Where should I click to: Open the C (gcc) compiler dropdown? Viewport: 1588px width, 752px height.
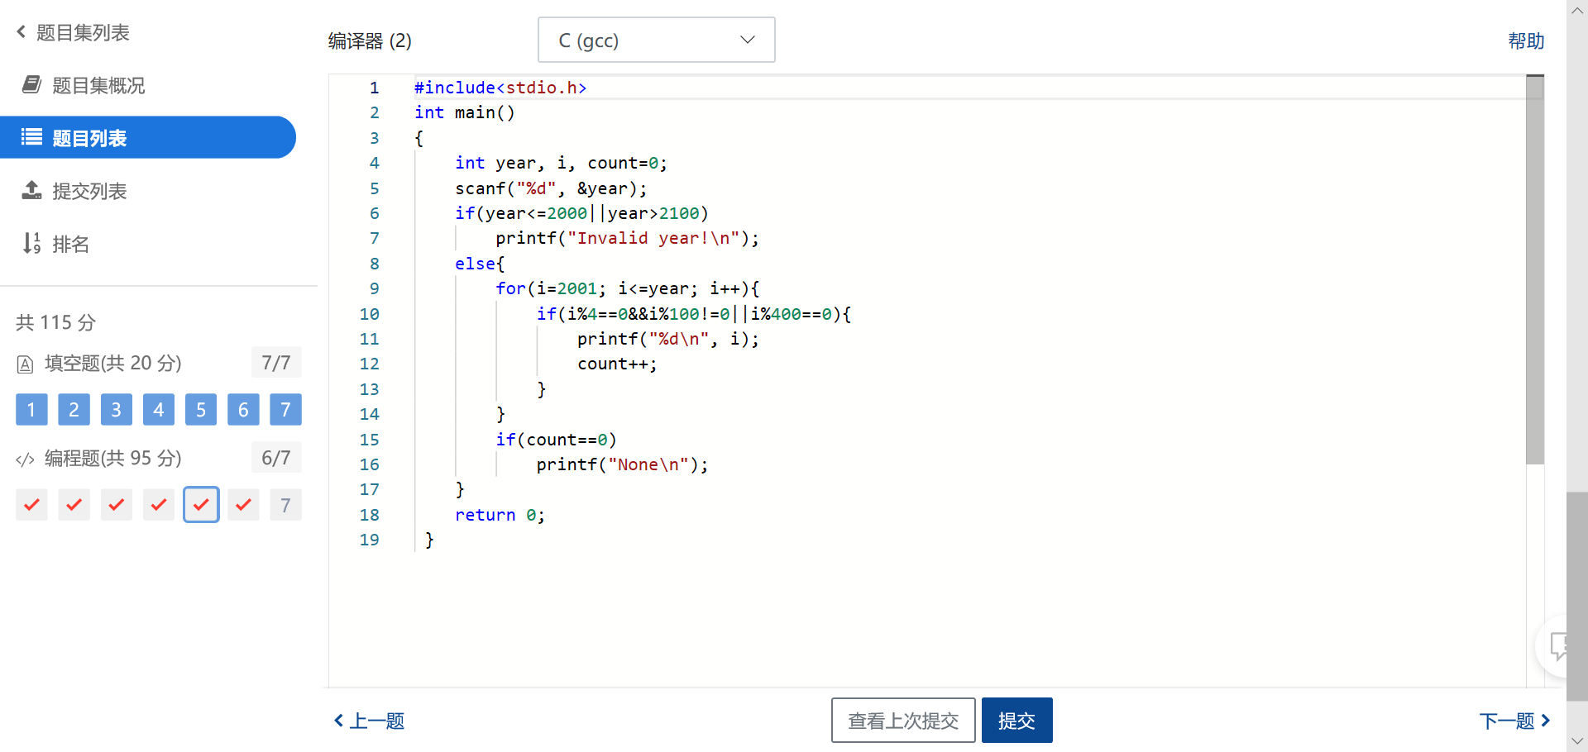coord(656,40)
